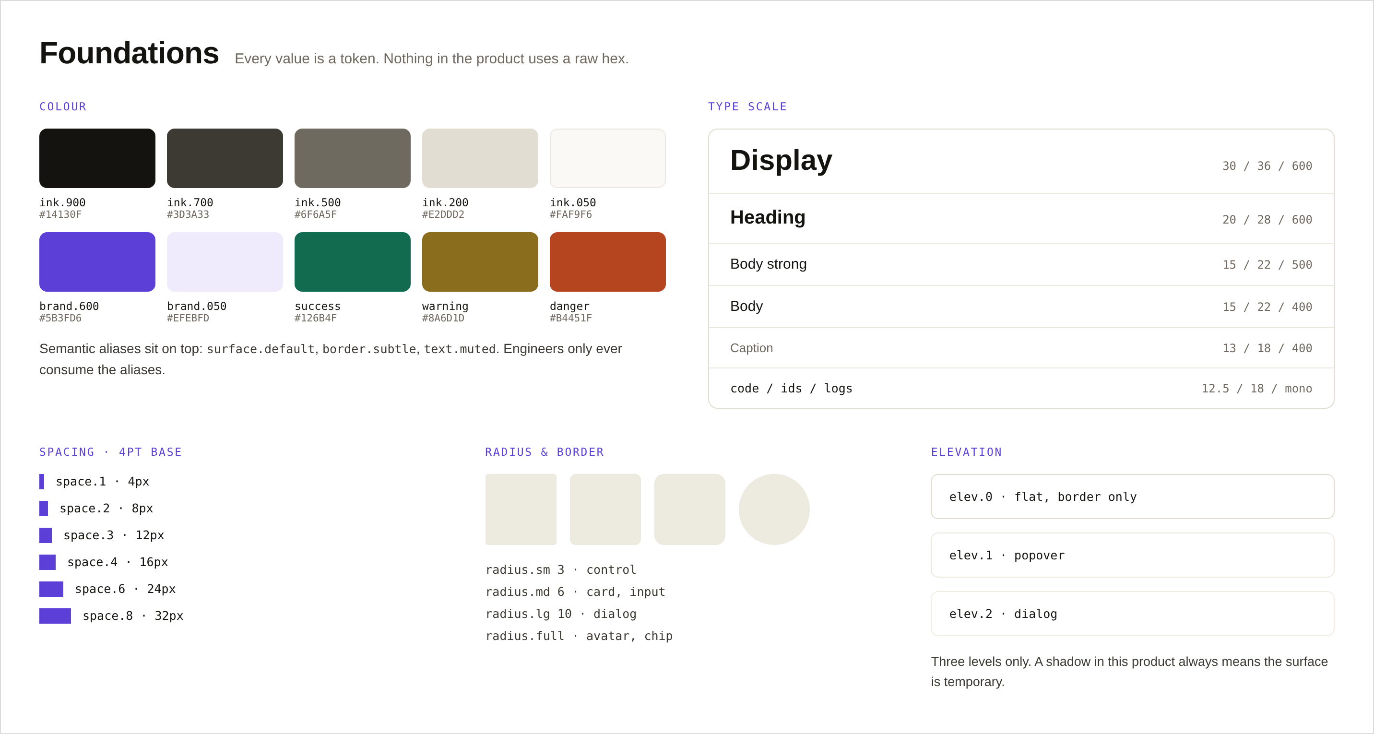Click the '30 / 36 / 600' value

click(x=1267, y=166)
